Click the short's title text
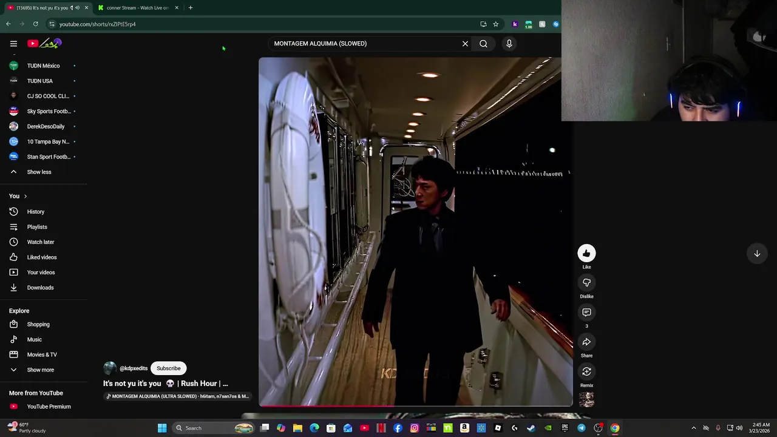The width and height of the screenshot is (777, 437). (166, 384)
